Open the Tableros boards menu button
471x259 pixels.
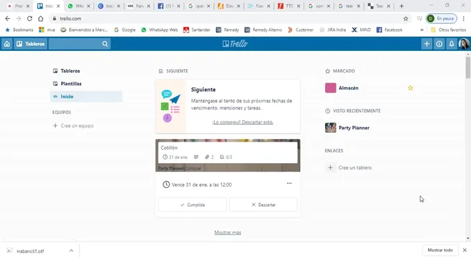31,44
